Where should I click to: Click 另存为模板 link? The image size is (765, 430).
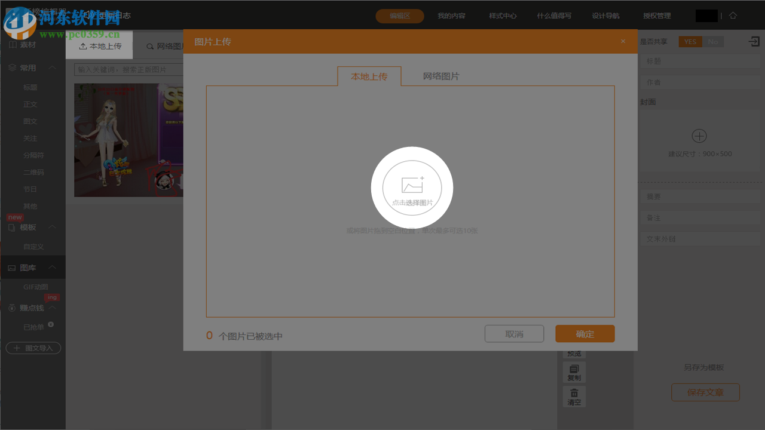tap(704, 367)
